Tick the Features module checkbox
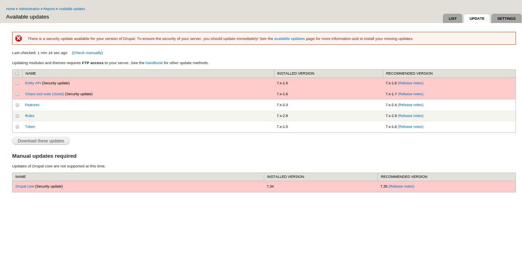 17,105
